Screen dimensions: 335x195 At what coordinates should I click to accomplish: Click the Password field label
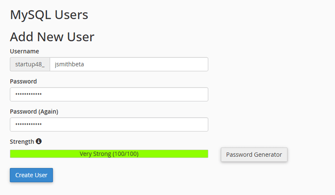(23, 81)
